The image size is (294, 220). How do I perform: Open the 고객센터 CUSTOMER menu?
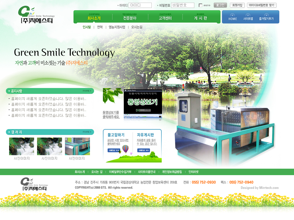pyautogui.click(x=165, y=17)
